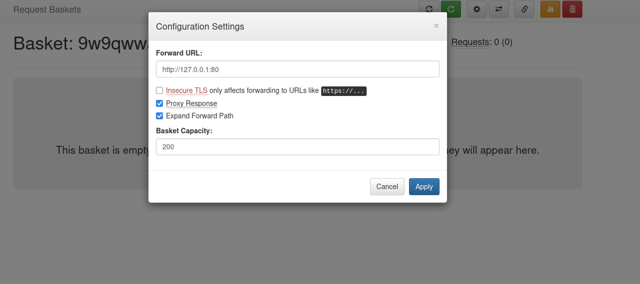640x284 pixels.
Task: Click the https://... code snippet
Action: pyautogui.click(x=344, y=91)
